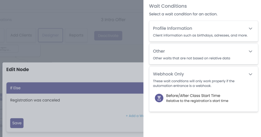Click the Profile Information heading
The height and width of the screenshot is (137, 261).
pyautogui.click(x=173, y=28)
